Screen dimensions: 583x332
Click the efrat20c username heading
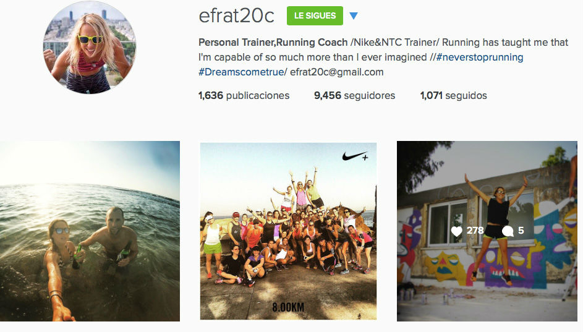click(236, 15)
